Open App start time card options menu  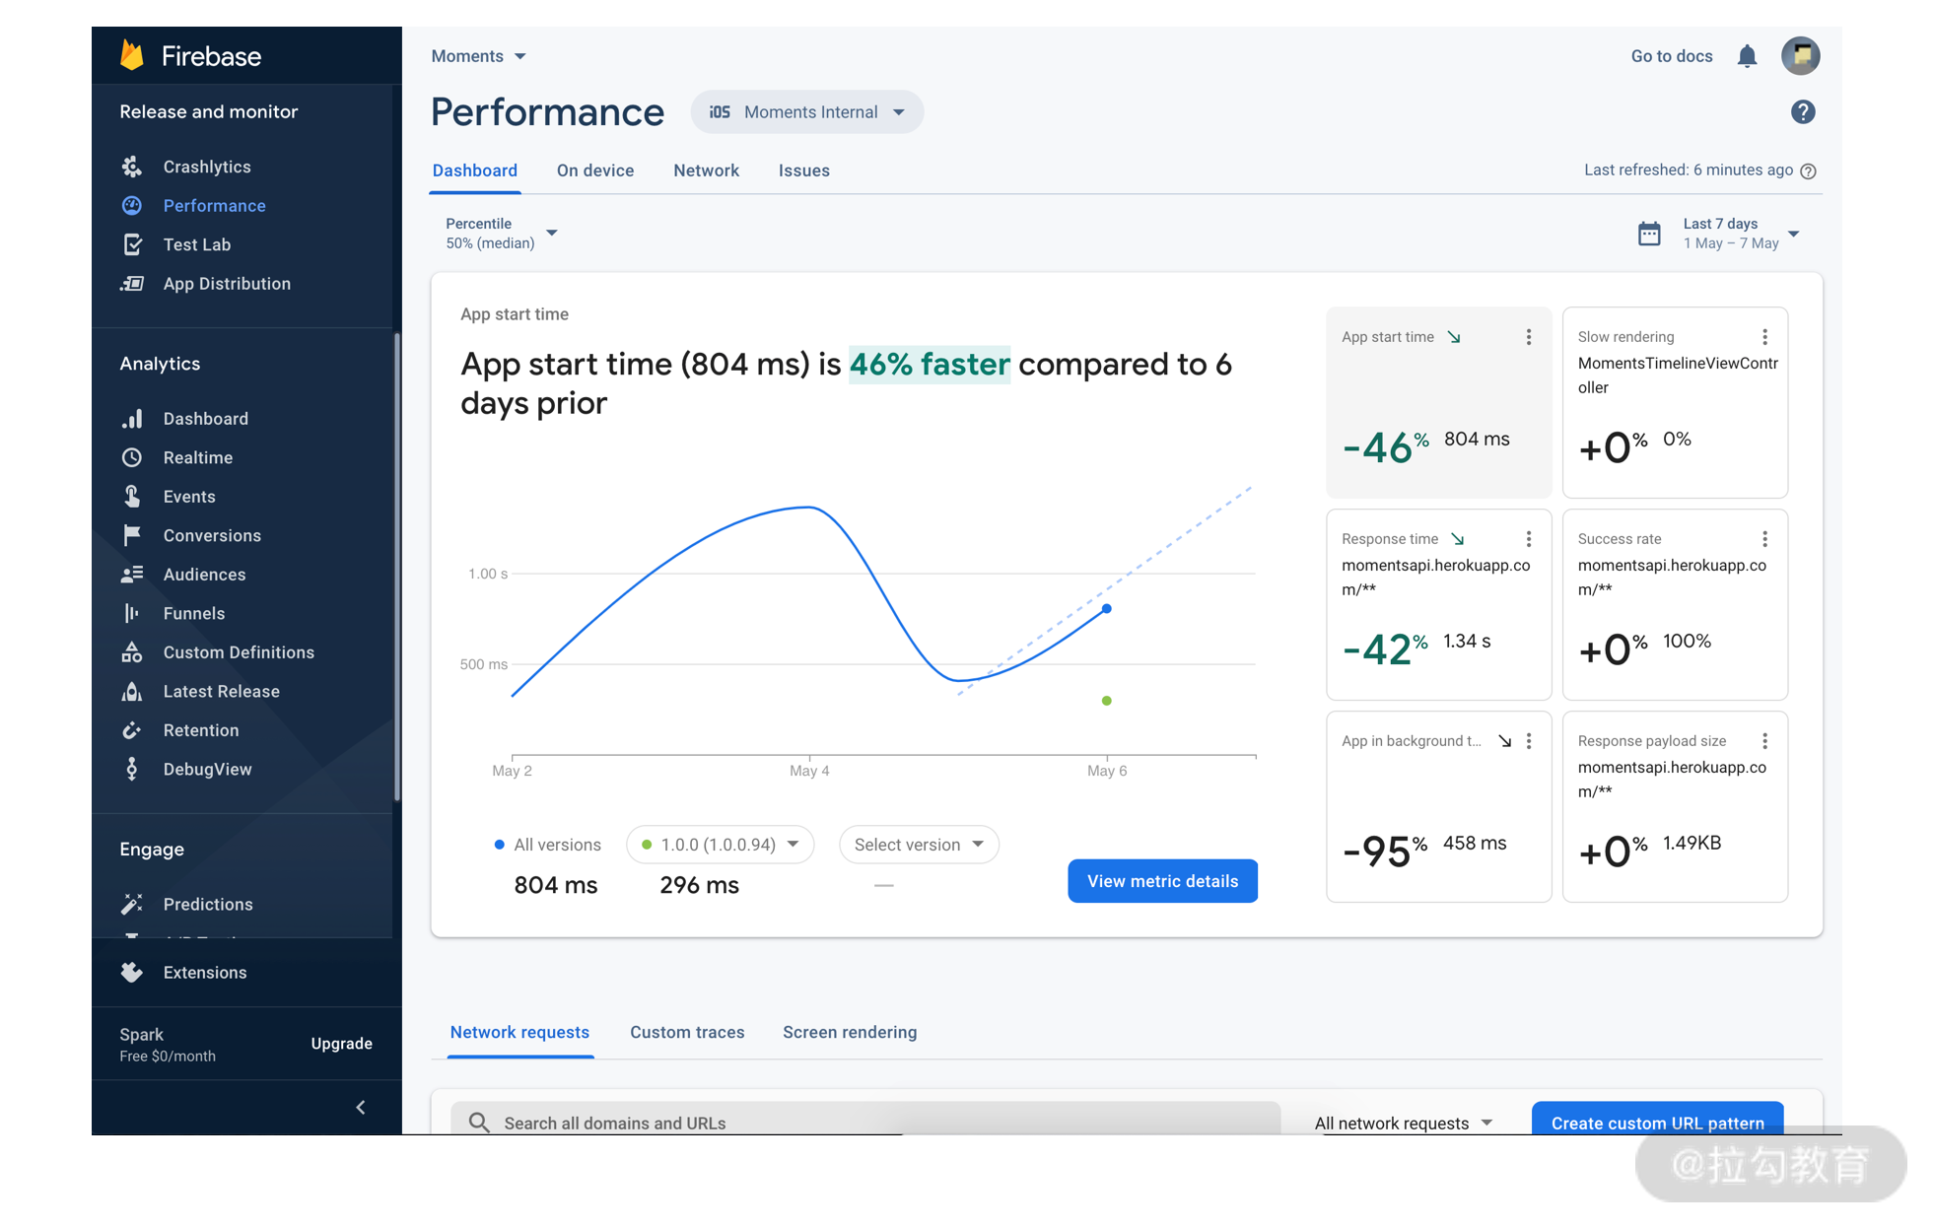1528,337
